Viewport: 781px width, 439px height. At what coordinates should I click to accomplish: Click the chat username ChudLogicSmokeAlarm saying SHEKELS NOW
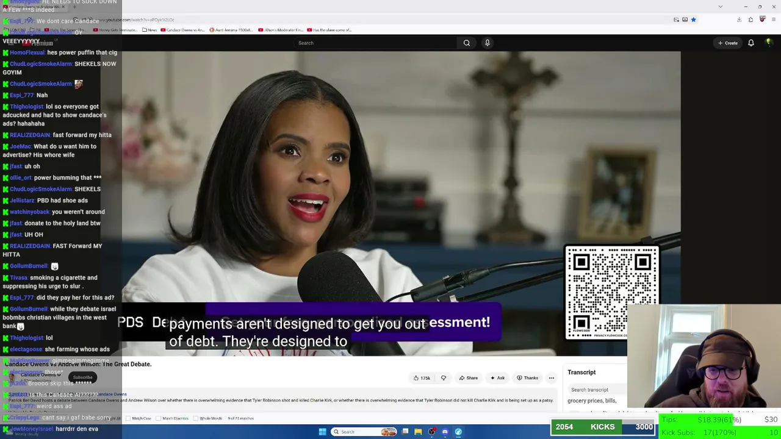coord(41,64)
